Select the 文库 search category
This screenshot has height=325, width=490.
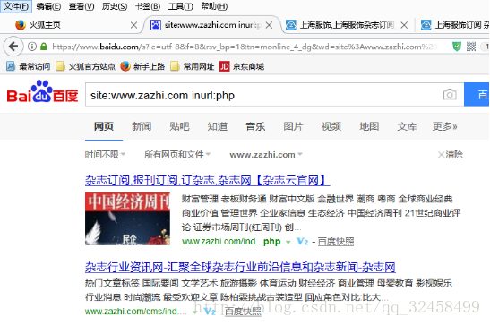[x=407, y=126]
